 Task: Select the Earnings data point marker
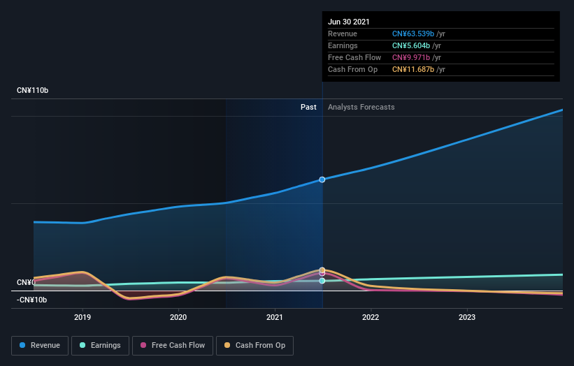point(322,281)
